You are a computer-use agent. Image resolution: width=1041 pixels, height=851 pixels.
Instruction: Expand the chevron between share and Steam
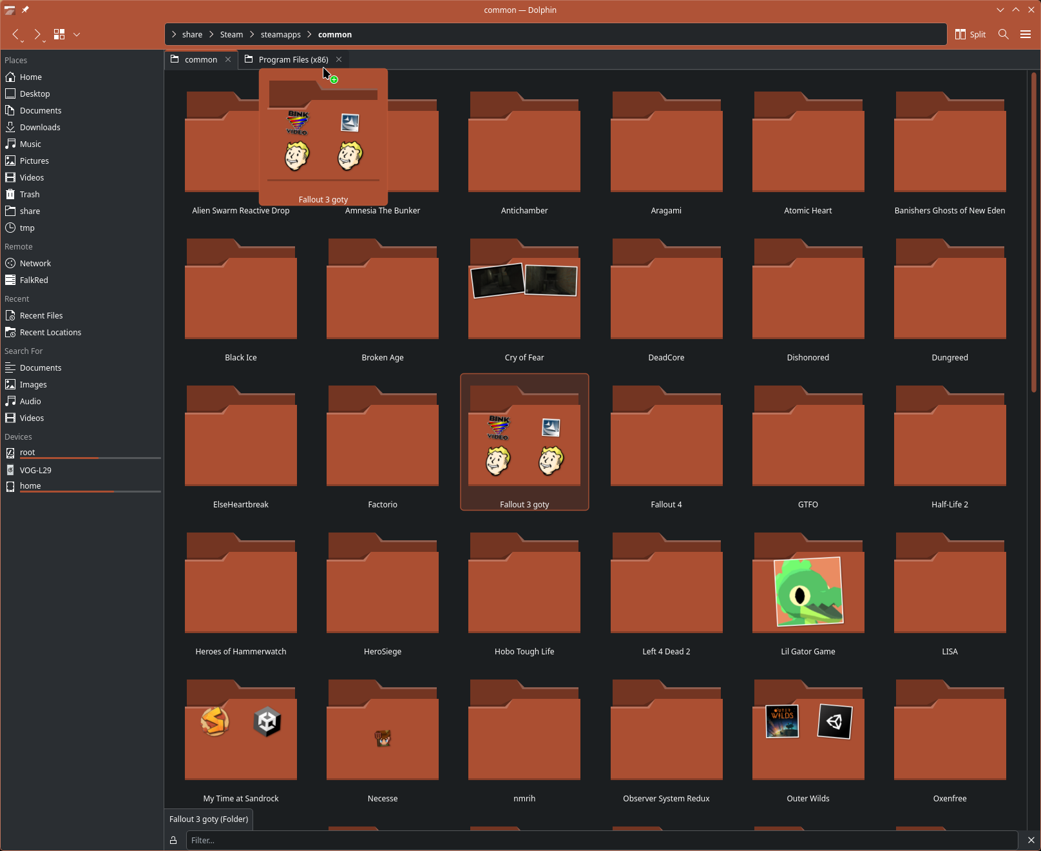coord(211,35)
